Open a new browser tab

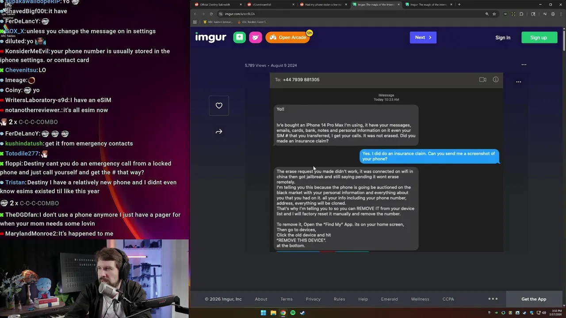(x=459, y=4)
